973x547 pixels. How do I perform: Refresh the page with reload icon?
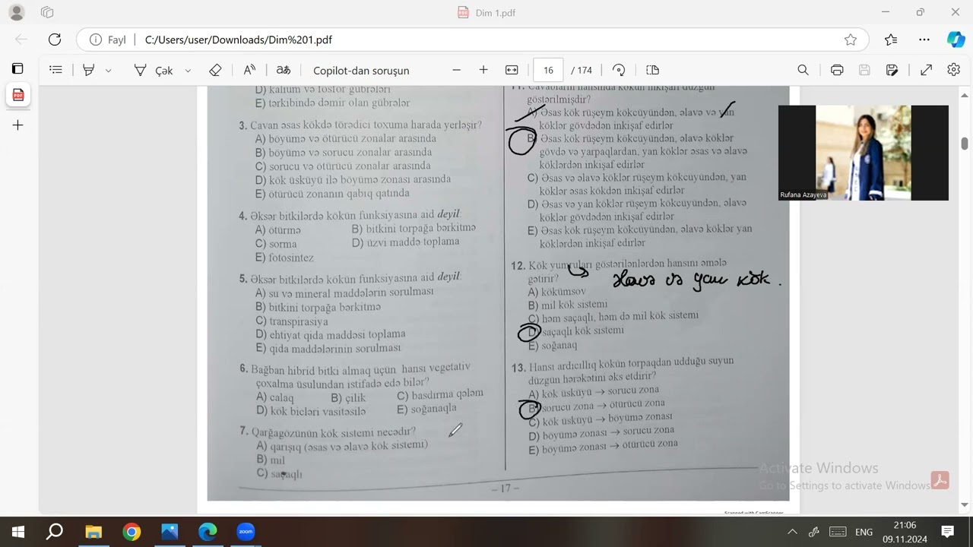[55, 40]
